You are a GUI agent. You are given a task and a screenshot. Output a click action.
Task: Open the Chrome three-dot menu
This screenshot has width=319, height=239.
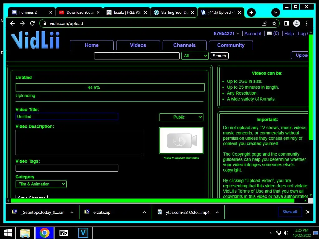[307, 23]
